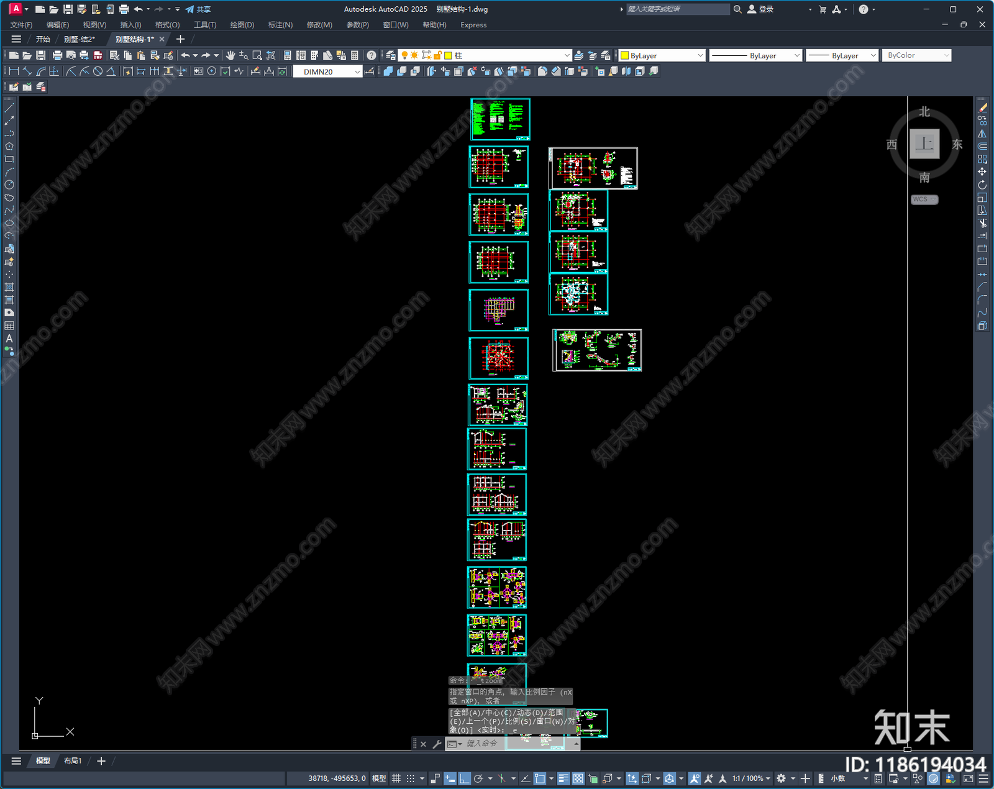Select the Circle draw tool
The width and height of the screenshot is (994, 789).
click(x=9, y=185)
